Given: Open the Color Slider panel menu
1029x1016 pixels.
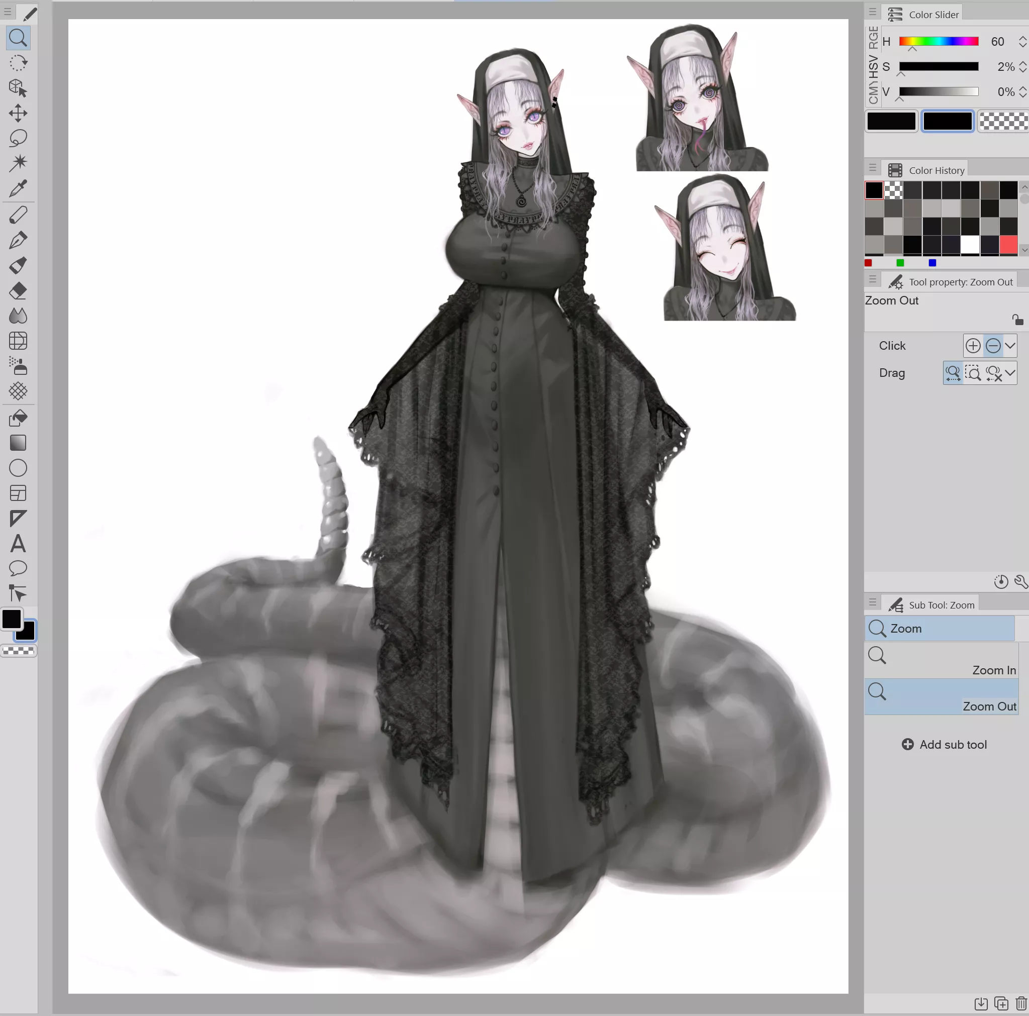Looking at the screenshot, I should 873,12.
